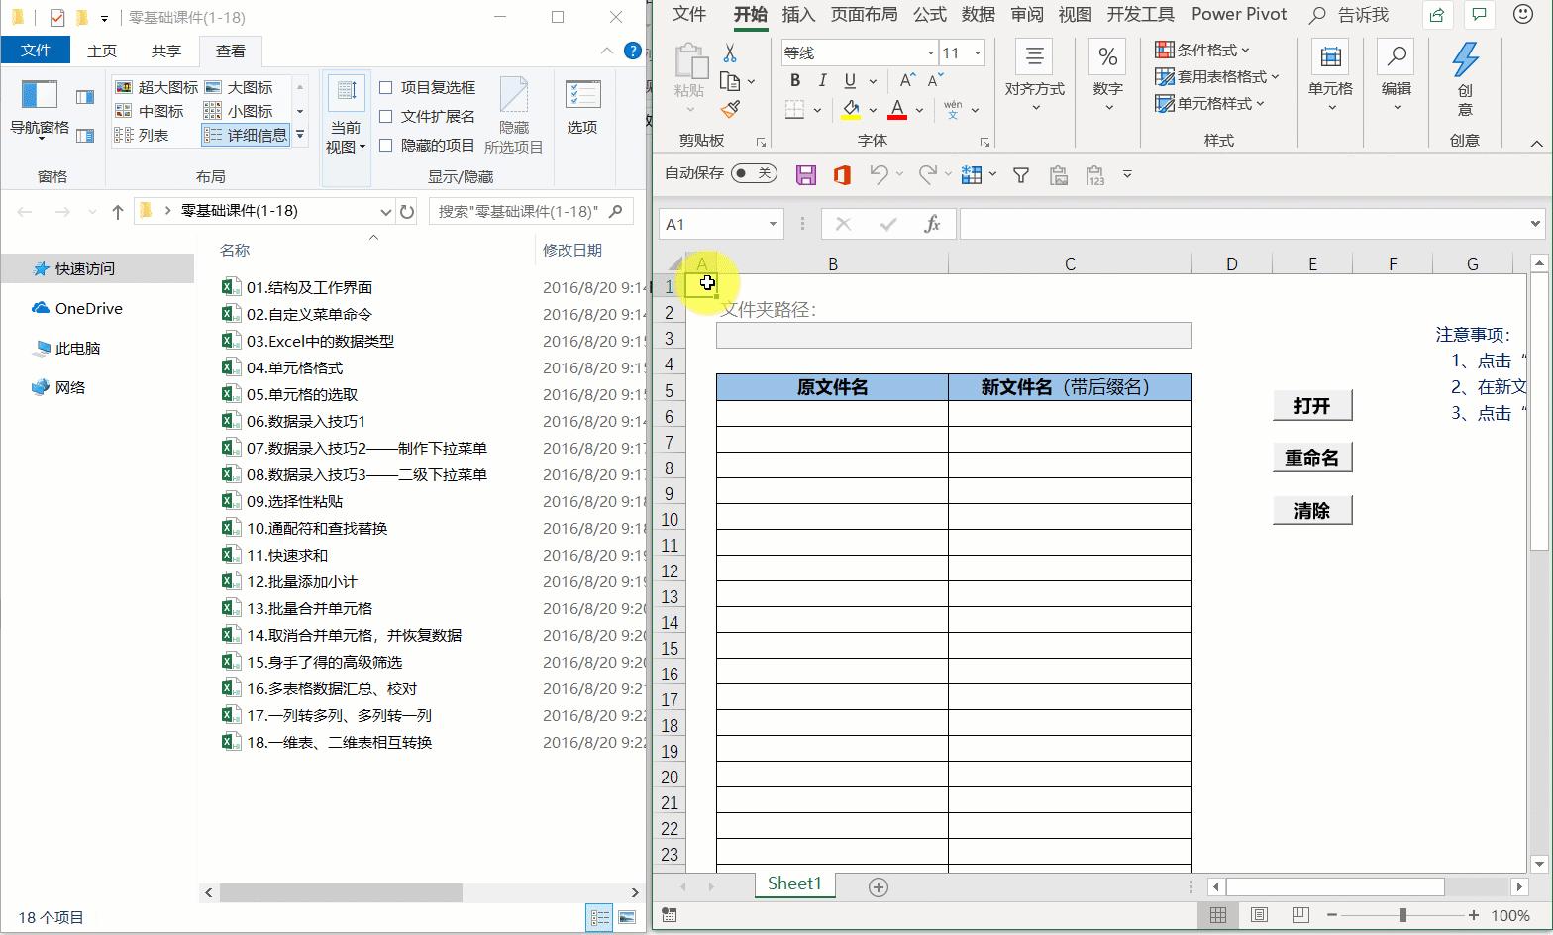Switch to Page Break Preview in status bar
1553x935 pixels.
[x=1300, y=915]
